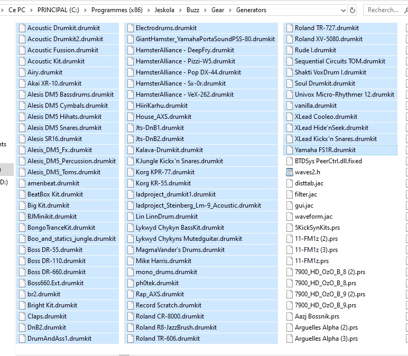Screen dimensions: 408x356
Task: Select file name Boss DR-110.drumkit
Action: [x=57, y=261]
